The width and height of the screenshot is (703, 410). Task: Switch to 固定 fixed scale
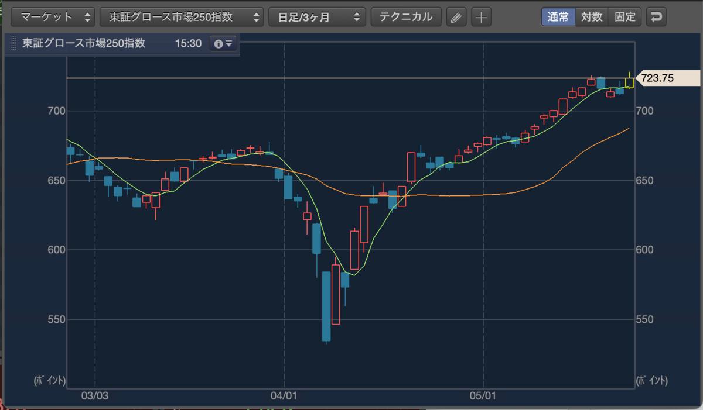pos(625,17)
